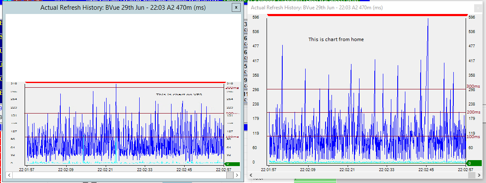The height and width of the screenshot is (183, 486).
Task: Click the green 0 marker on the VPS chart
Action: click(232, 164)
